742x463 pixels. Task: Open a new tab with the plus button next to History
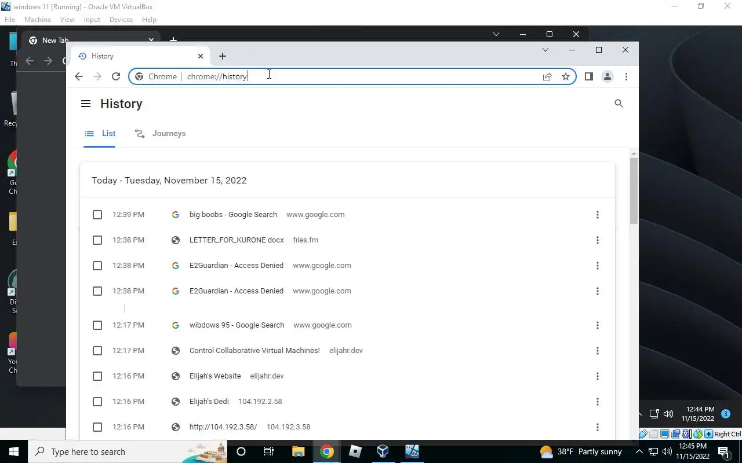coord(223,56)
